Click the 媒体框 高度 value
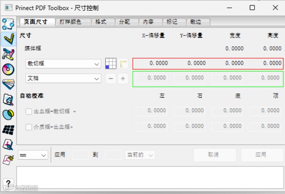 click(x=272, y=49)
